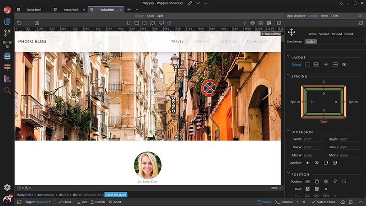Open the global settings gear

pyautogui.click(x=7, y=187)
